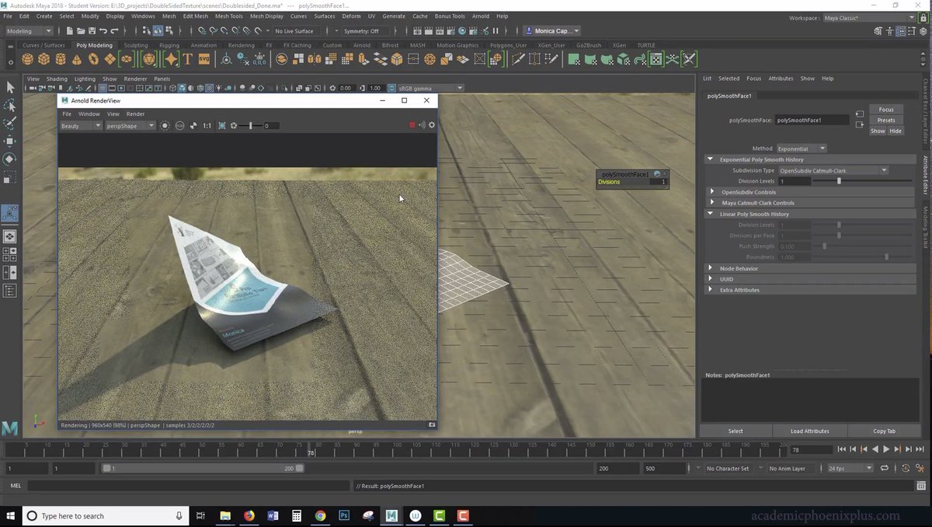The height and width of the screenshot is (527, 932).
Task: Create a polygon cylinder from the shelf
Action: [60, 59]
